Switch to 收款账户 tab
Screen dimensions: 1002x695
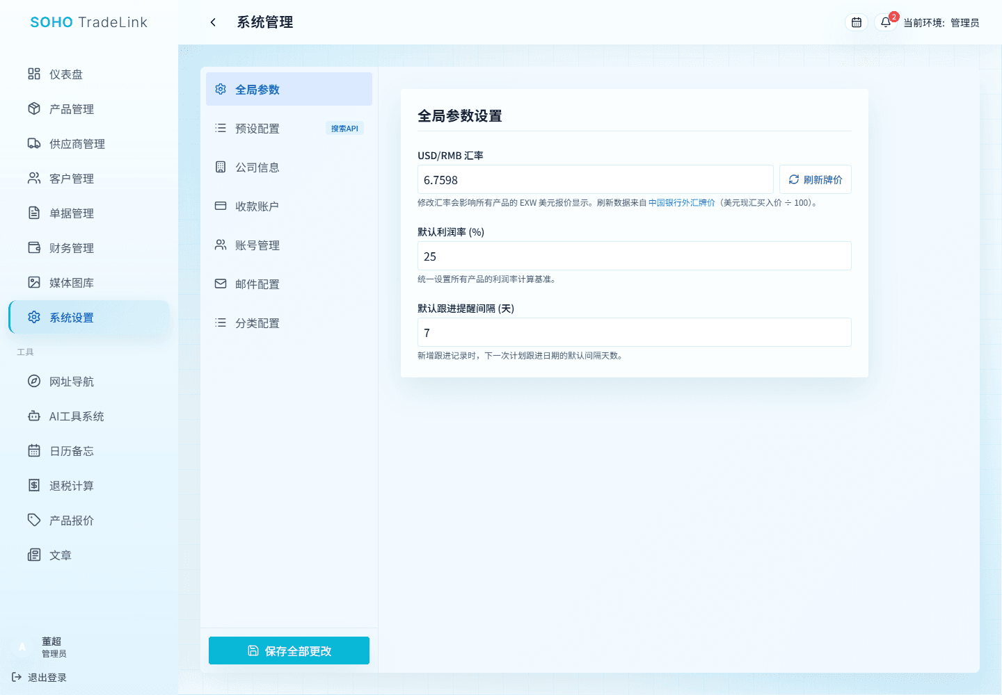tap(289, 206)
